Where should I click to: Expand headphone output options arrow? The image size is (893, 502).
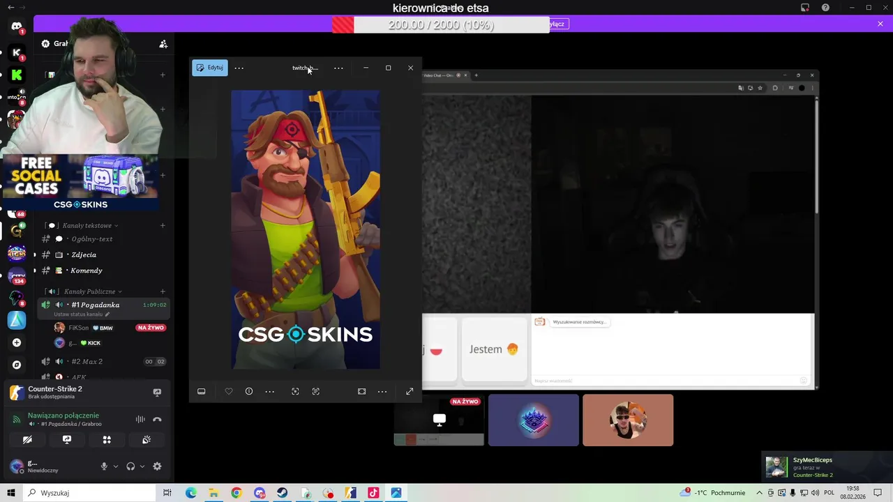[x=142, y=466]
